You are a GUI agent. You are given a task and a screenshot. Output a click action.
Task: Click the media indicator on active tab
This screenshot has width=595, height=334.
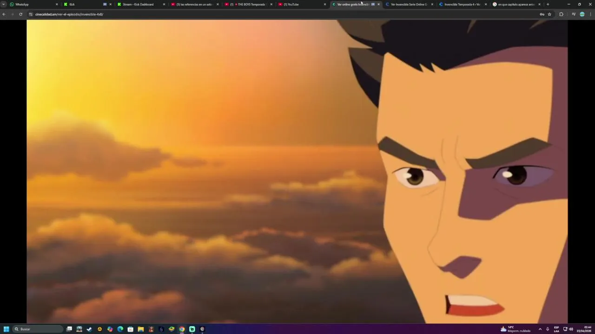(x=373, y=4)
